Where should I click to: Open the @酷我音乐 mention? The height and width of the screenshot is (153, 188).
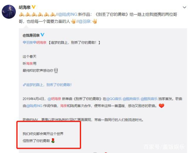click(149, 99)
